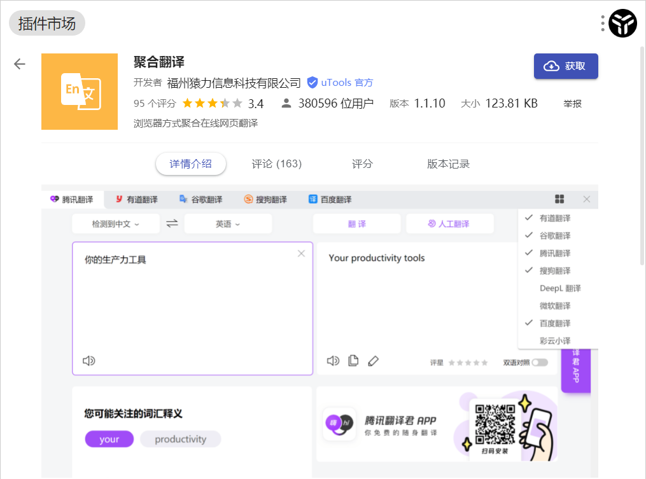This screenshot has width=646, height=479.
Task: Play source text audio speaker icon
Action: [88, 361]
